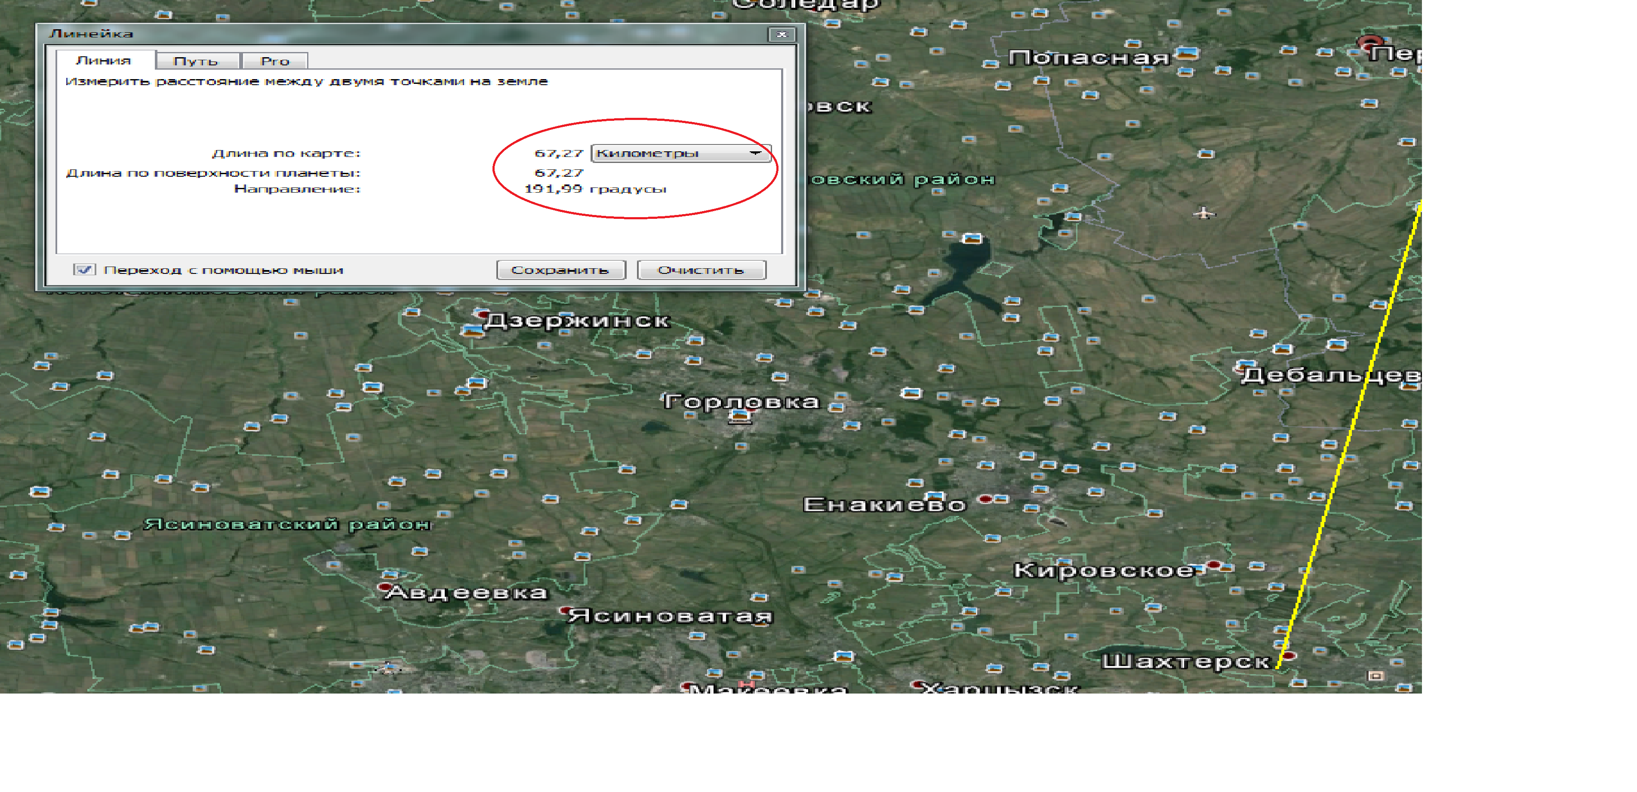Click the Горловка city label

741,402
